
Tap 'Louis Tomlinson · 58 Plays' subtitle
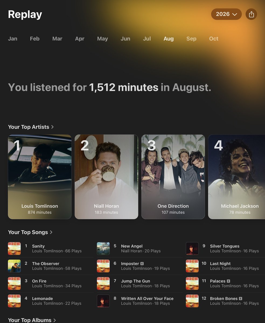pos(57,268)
